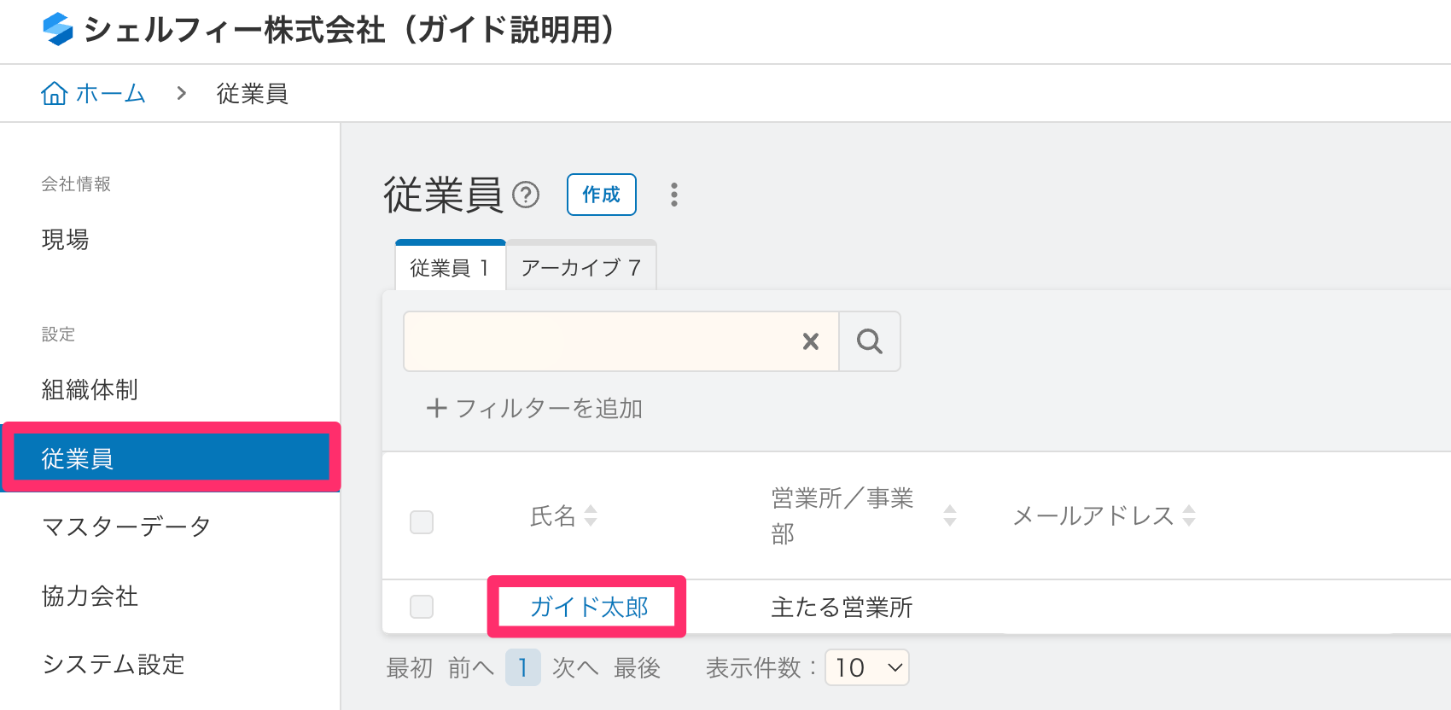Click the home icon in the breadcrumb bar

pyautogui.click(x=53, y=93)
